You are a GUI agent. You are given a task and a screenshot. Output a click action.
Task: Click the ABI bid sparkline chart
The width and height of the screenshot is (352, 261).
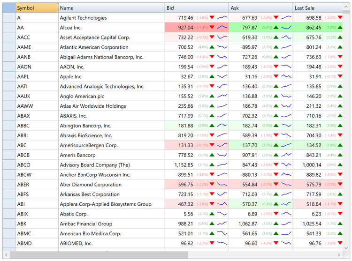222,204
